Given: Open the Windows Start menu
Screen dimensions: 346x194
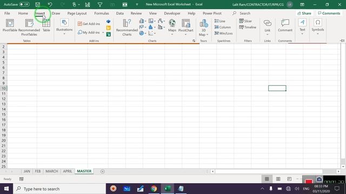Looking at the screenshot, I should click(x=6, y=189).
